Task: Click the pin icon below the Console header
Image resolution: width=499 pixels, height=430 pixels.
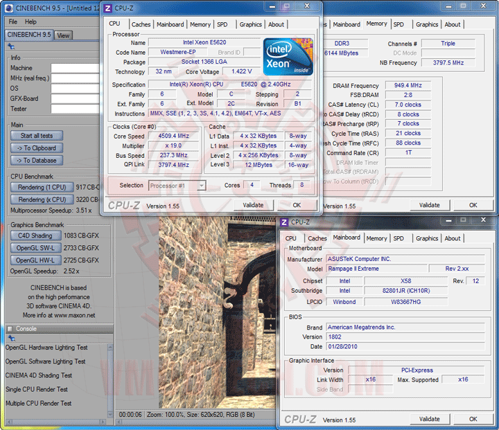Action: 11,339
